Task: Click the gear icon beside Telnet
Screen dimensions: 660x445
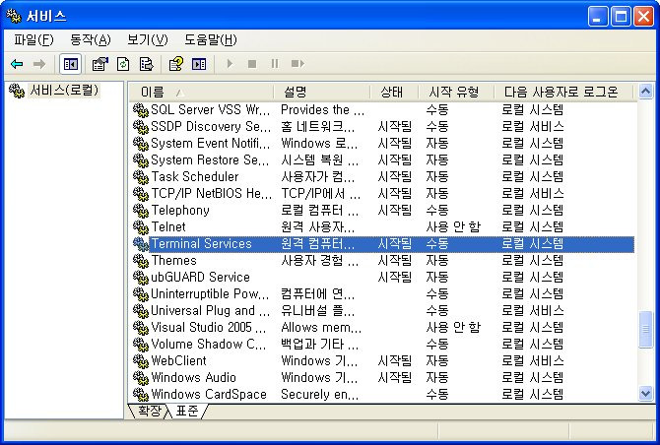Action: 141,227
